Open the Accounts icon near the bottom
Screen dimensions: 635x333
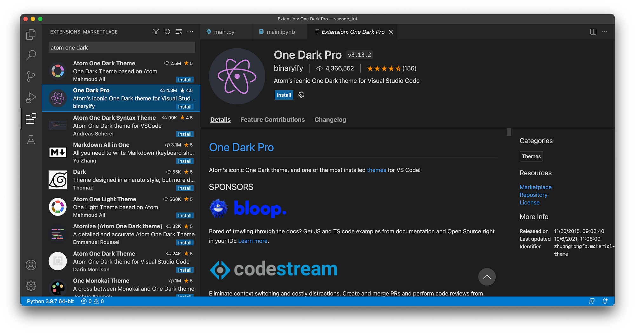click(x=31, y=265)
